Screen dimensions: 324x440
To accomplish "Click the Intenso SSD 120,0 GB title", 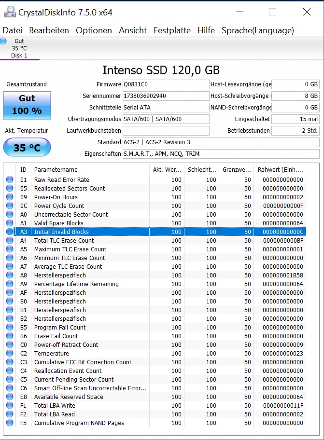I will (161, 70).
